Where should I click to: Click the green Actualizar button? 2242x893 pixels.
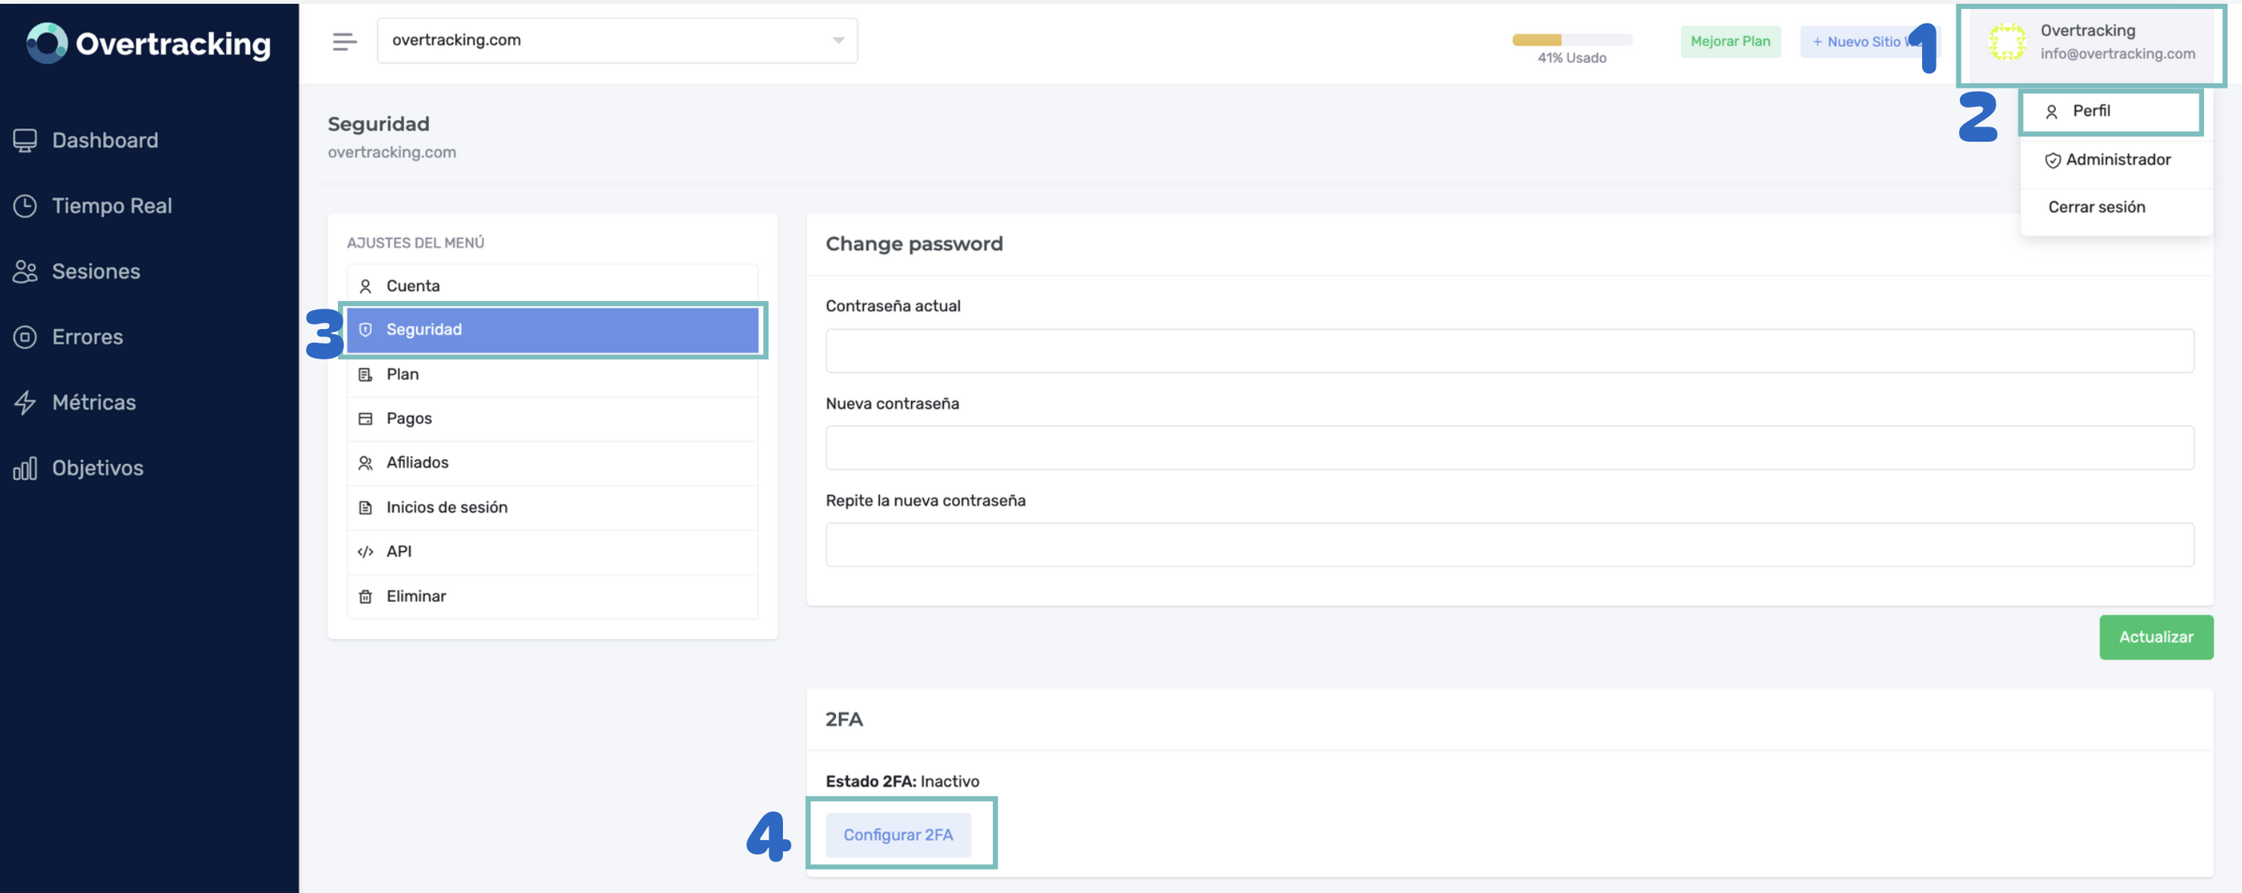point(2155,637)
